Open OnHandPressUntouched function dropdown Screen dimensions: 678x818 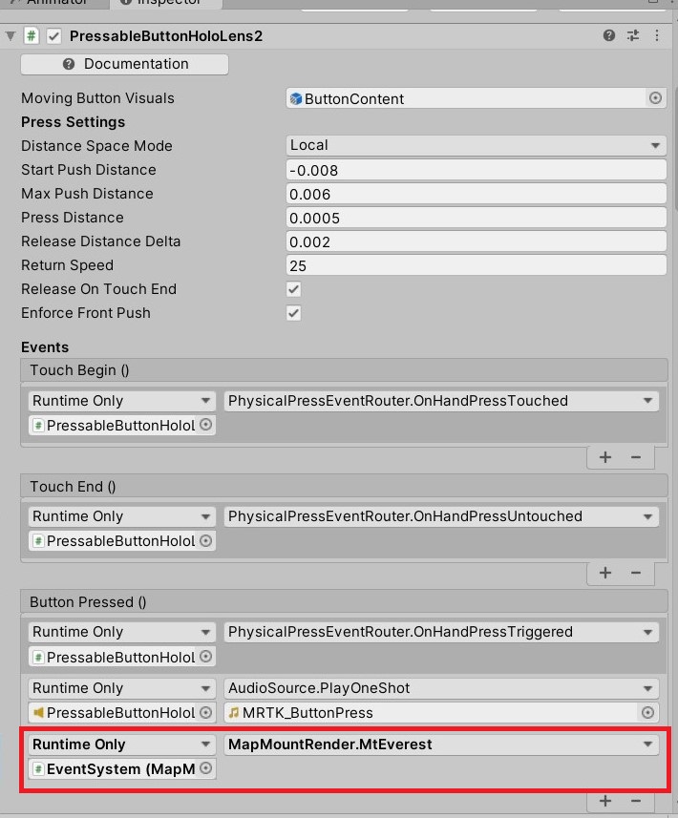[441, 516]
